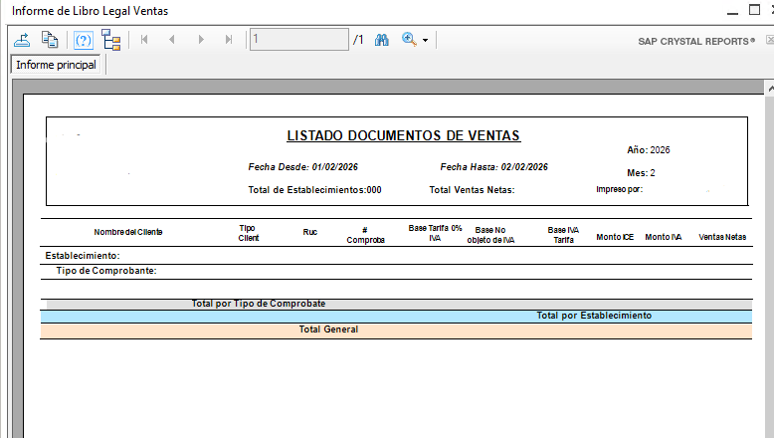Go to the first page
774x438 pixels.
pyautogui.click(x=144, y=40)
